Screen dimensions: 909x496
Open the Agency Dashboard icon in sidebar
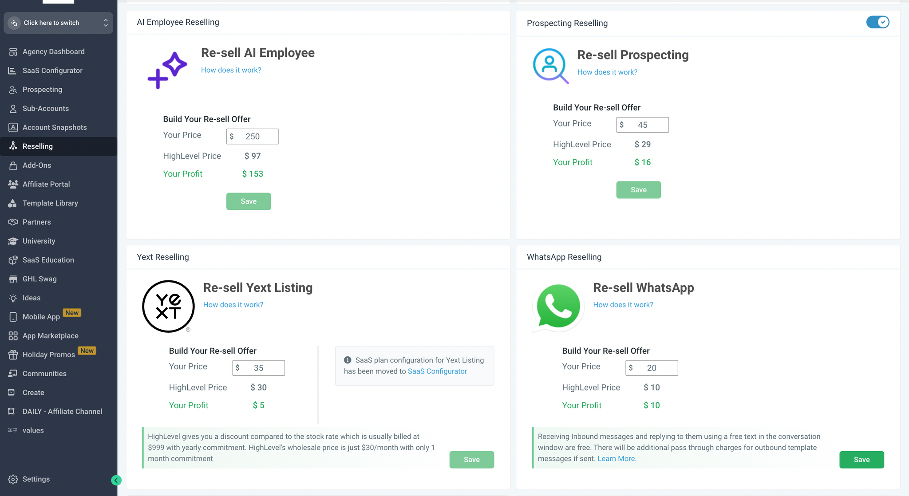coord(13,52)
